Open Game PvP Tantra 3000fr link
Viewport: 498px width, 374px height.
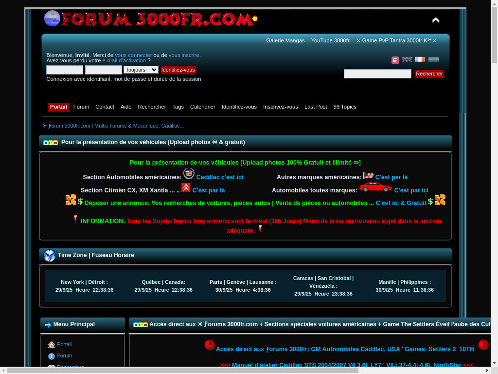(x=396, y=40)
